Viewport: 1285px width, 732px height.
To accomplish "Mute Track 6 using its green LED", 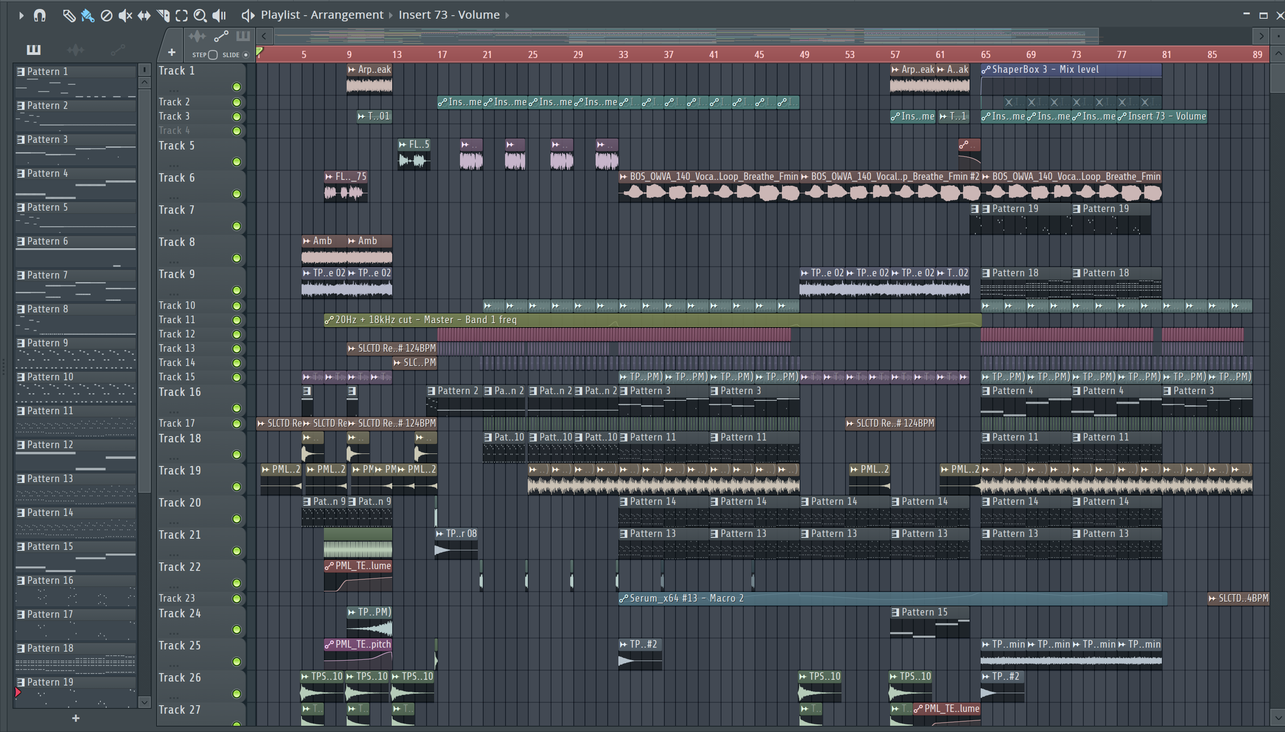I will pos(236,194).
